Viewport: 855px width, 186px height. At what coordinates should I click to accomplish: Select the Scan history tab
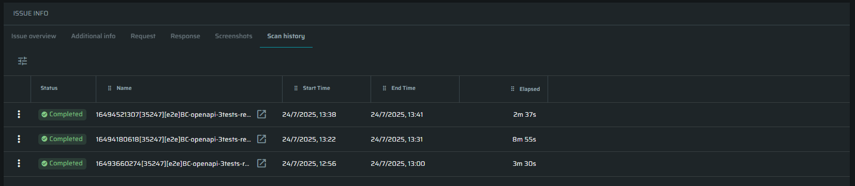tap(286, 36)
